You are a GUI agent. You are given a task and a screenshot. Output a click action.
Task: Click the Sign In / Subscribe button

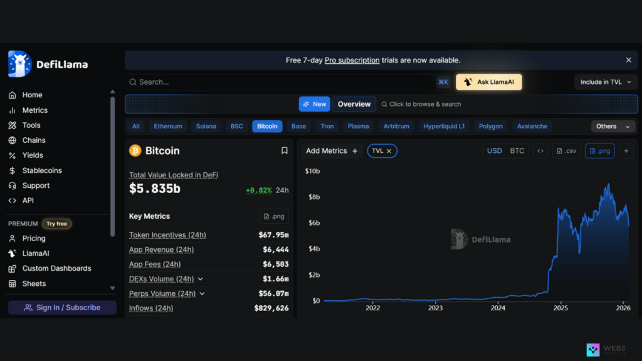[x=61, y=307]
